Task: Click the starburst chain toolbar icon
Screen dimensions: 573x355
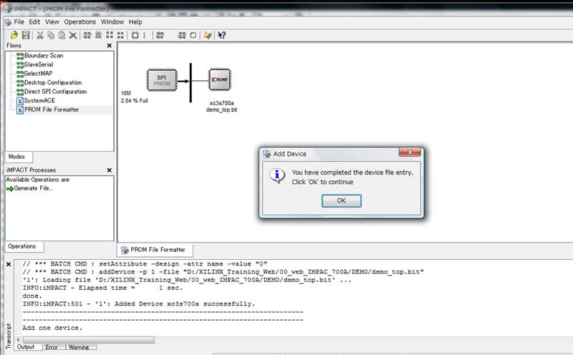Action: coord(98,35)
